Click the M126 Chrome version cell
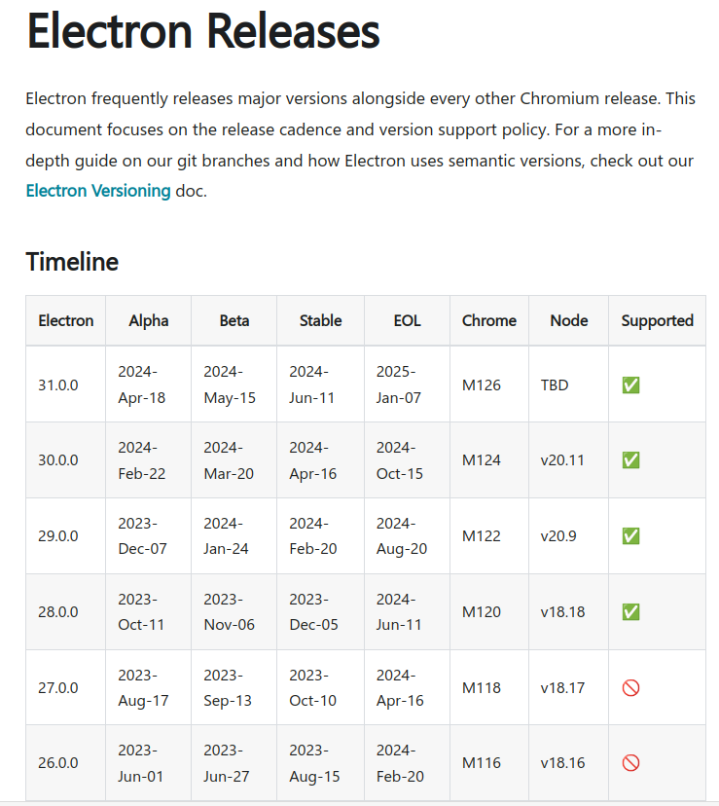The image size is (719, 806). pyautogui.click(x=481, y=385)
